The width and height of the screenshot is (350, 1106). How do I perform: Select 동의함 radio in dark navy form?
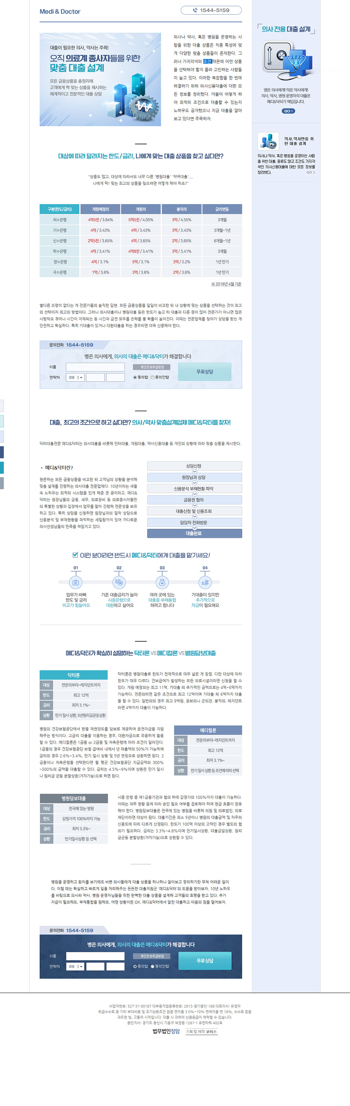point(135,967)
